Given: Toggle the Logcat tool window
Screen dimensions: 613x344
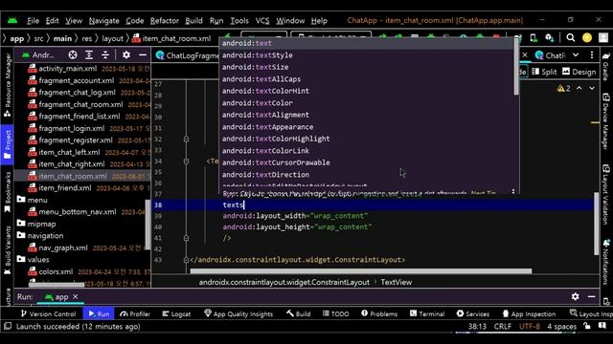Looking at the screenshot, I should [x=176, y=313].
